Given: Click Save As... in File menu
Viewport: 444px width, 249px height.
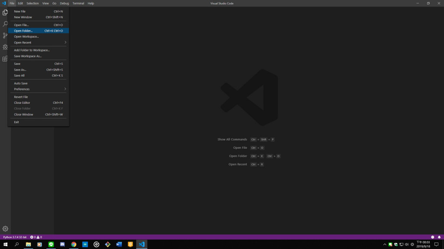Looking at the screenshot, I should point(38,70).
